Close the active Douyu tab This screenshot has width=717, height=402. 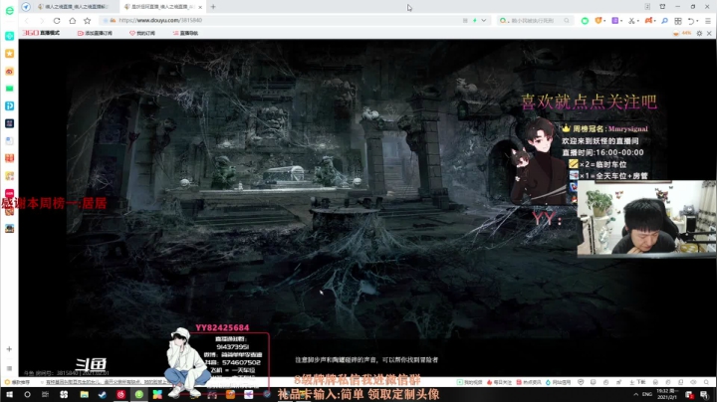pyautogui.click(x=200, y=7)
